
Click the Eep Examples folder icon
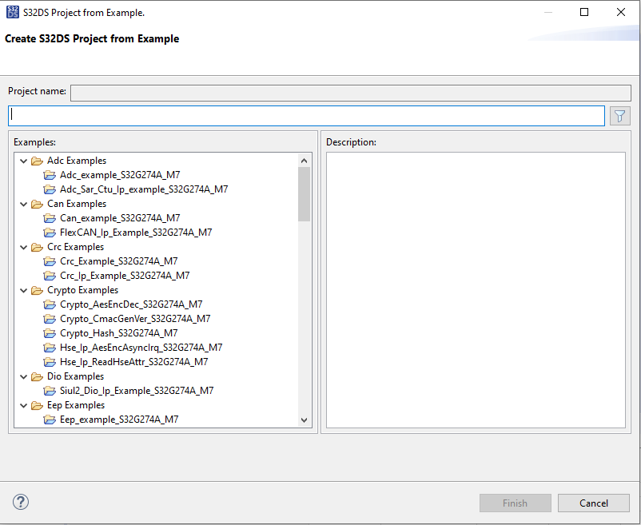38,405
